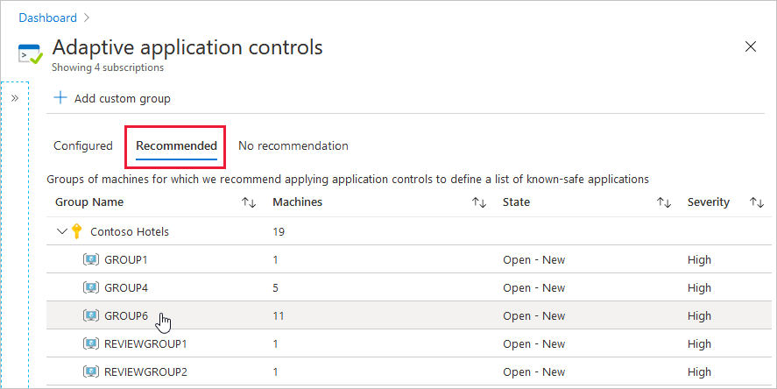
Task: Collapse the Contoso Hotels subscription group
Action: tap(61, 232)
